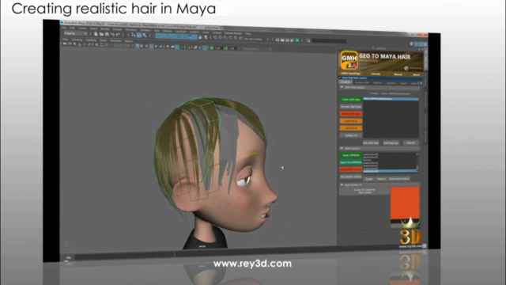506x285 pixels.
Task: Switch to the Material tab
Action: point(377,82)
